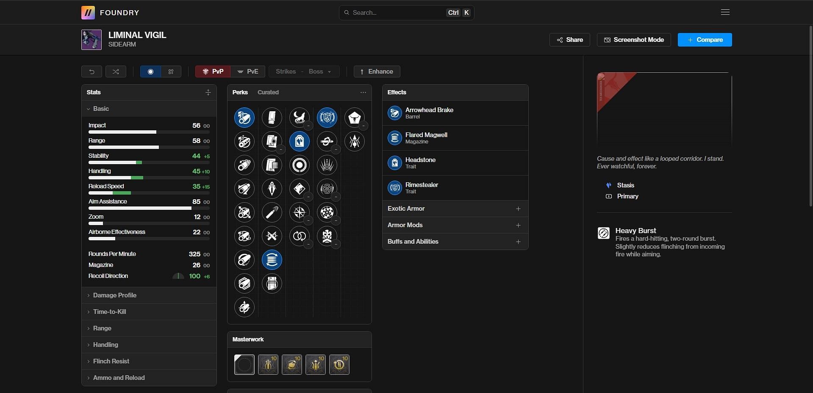Click the Impact stat bar
The image size is (813, 393).
tap(149, 132)
